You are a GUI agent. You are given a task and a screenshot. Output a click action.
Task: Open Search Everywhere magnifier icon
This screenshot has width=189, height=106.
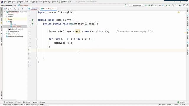click(187, 5)
